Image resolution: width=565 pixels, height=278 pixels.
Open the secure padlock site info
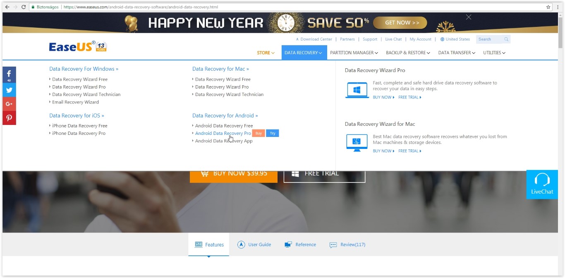(x=33, y=7)
